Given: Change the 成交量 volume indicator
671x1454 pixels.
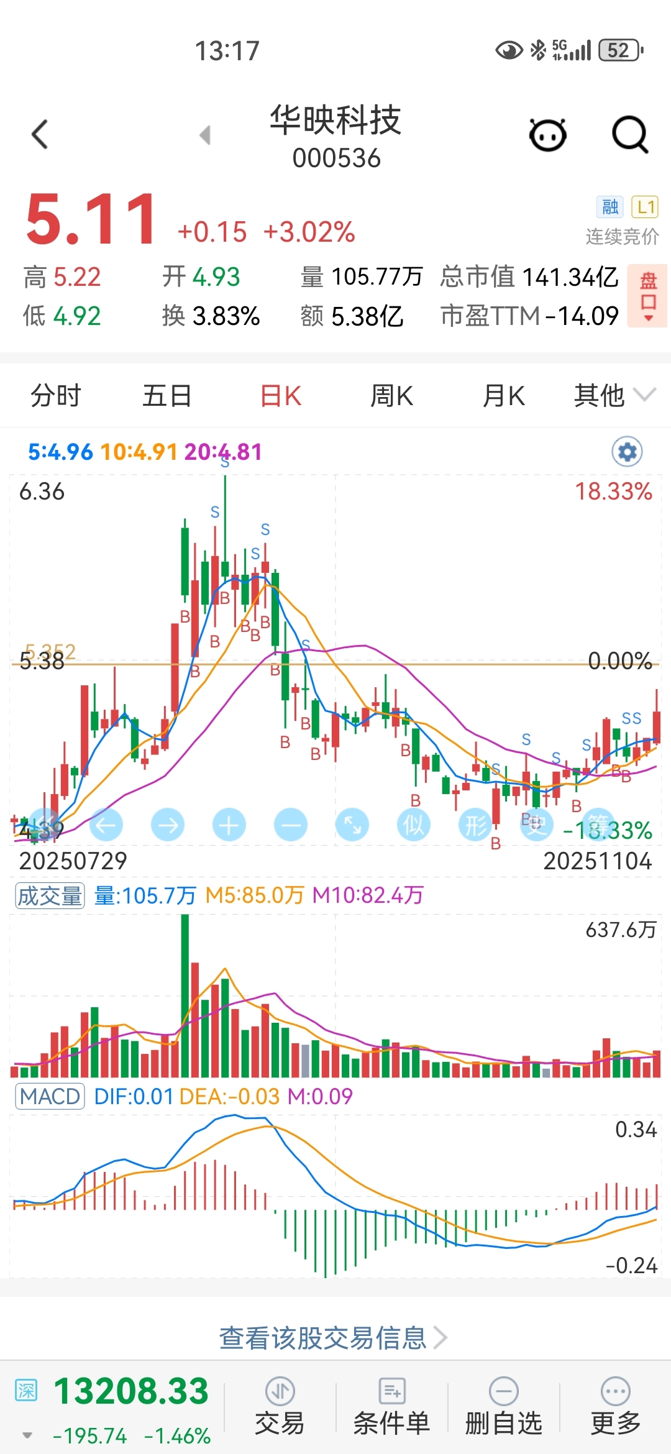Looking at the screenshot, I should (x=50, y=896).
